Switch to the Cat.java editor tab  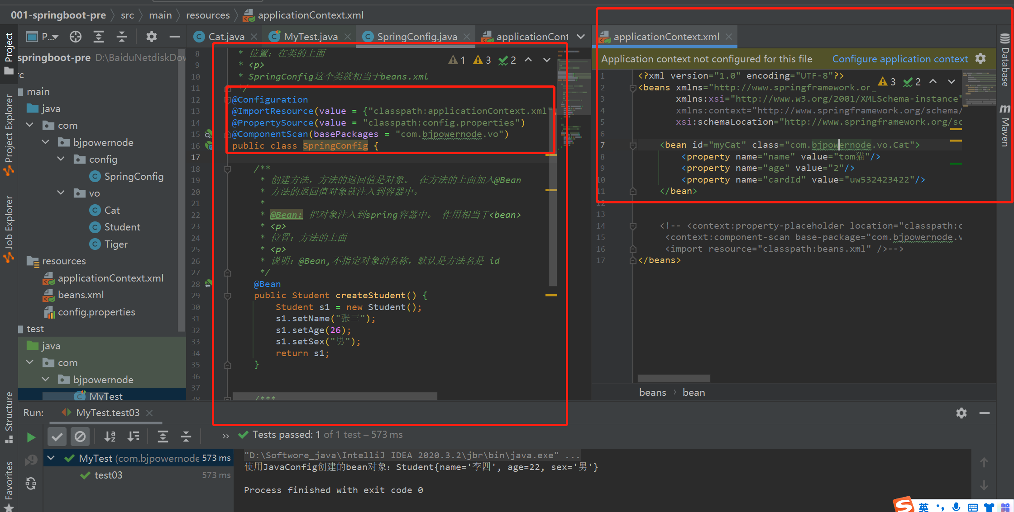point(225,37)
